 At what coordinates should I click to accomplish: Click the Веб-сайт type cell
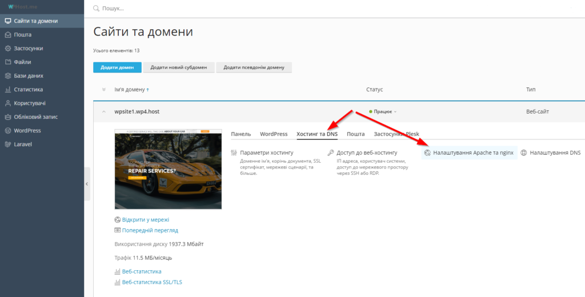pyautogui.click(x=537, y=111)
